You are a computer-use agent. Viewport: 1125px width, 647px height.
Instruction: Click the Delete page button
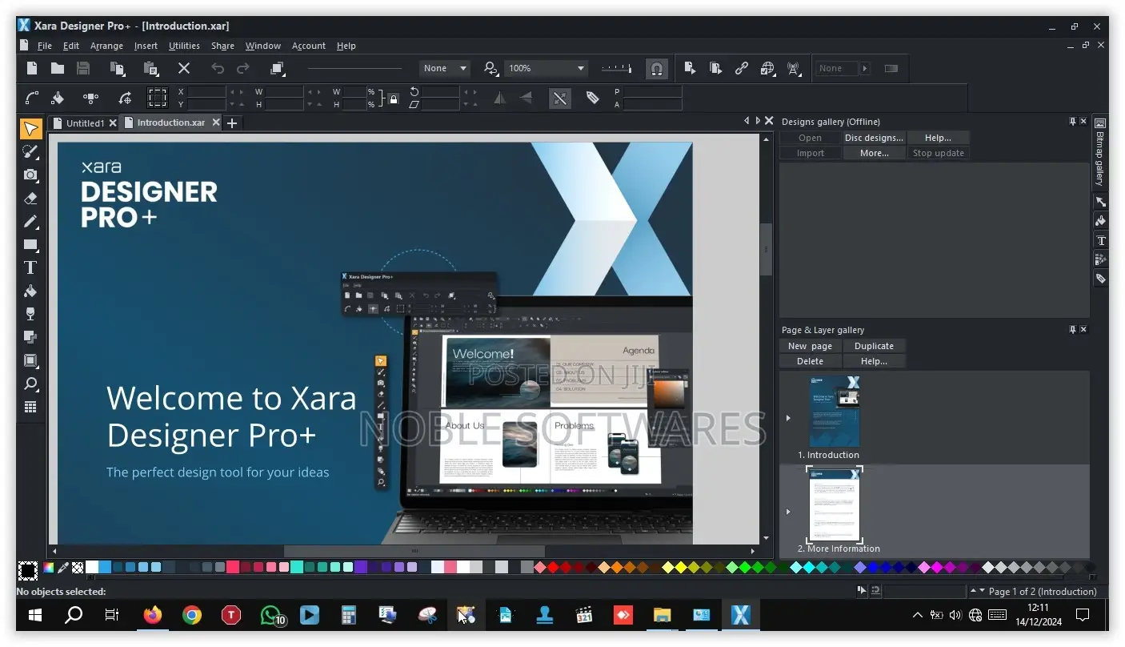pyautogui.click(x=810, y=361)
